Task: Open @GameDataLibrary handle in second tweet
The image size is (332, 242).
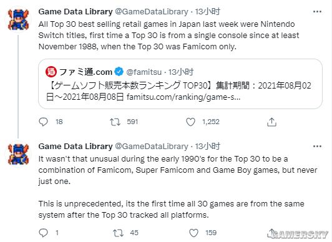Action: point(152,147)
